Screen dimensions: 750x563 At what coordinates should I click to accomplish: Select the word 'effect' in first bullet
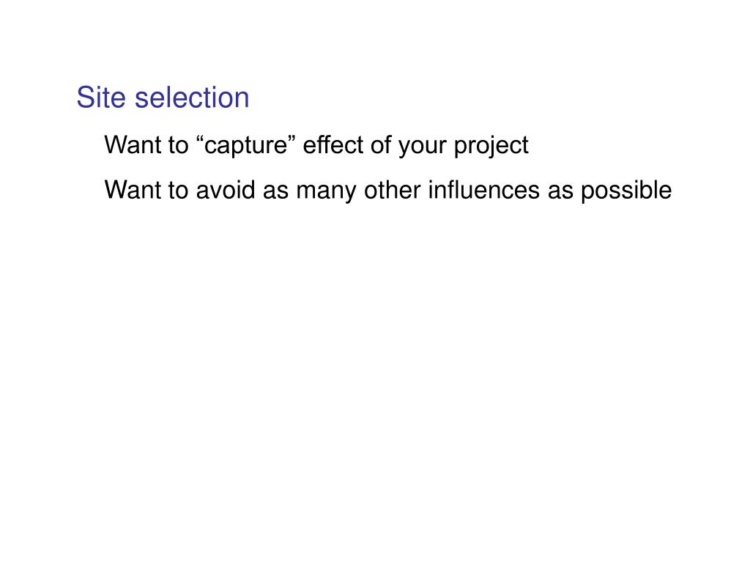333,144
